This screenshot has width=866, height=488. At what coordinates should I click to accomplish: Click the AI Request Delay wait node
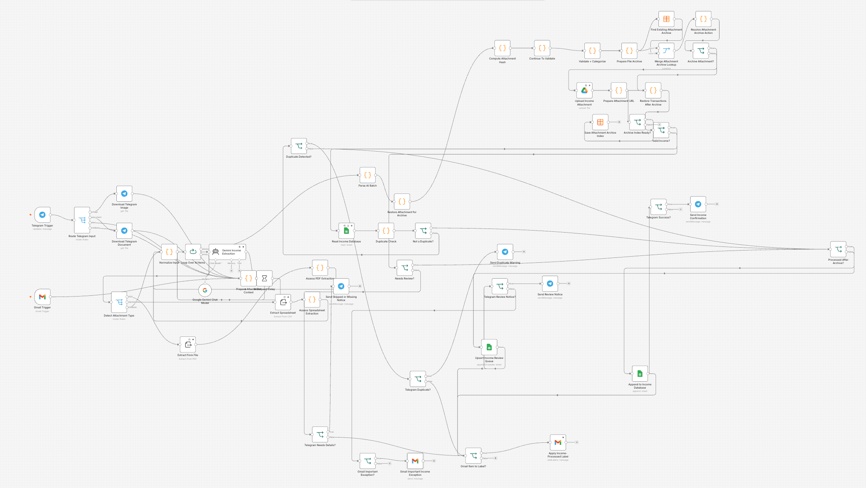265,278
